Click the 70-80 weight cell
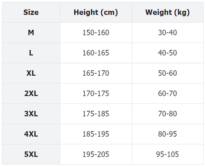This screenshot has width=205, height=166. [x=167, y=114]
